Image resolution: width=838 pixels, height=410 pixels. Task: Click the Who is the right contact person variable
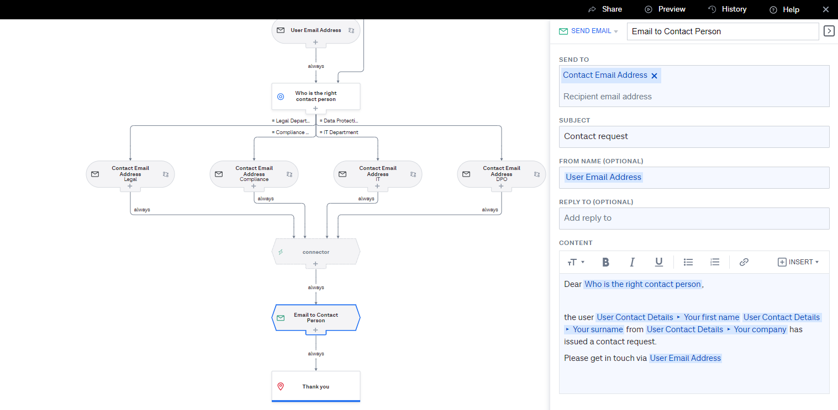pyautogui.click(x=642, y=284)
